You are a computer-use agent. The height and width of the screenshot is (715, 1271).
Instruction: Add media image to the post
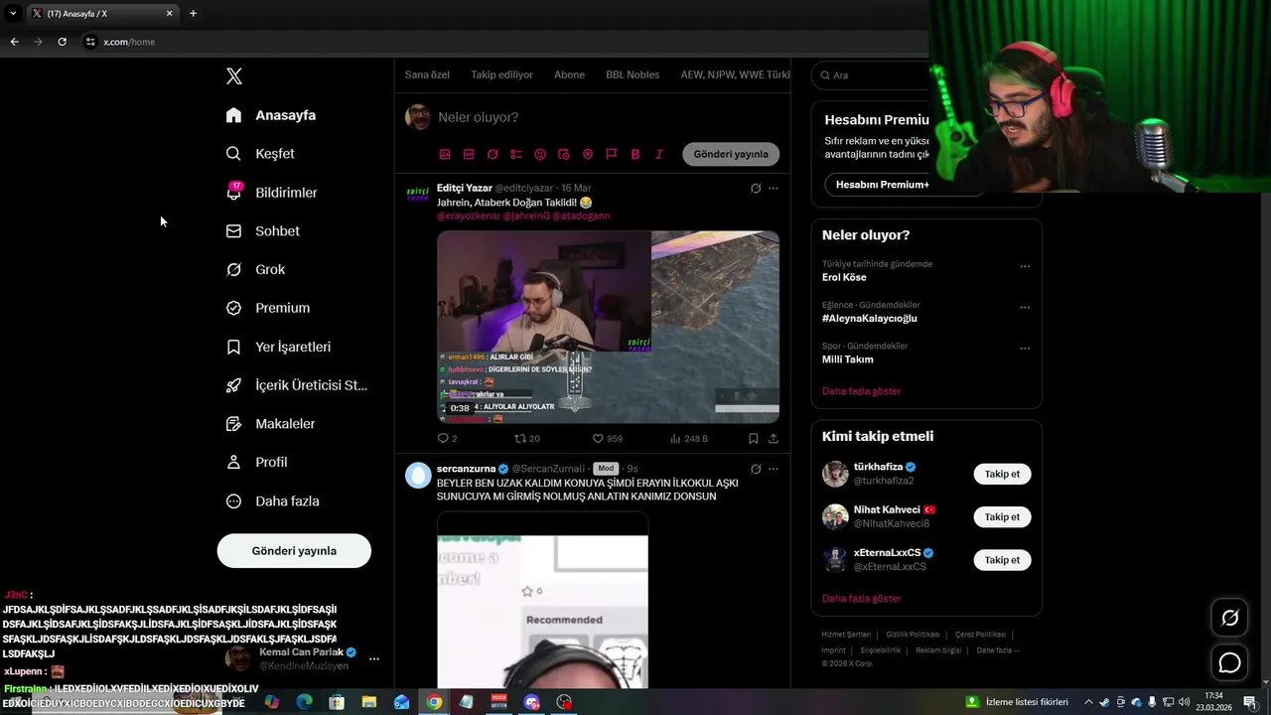pyautogui.click(x=445, y=155)
